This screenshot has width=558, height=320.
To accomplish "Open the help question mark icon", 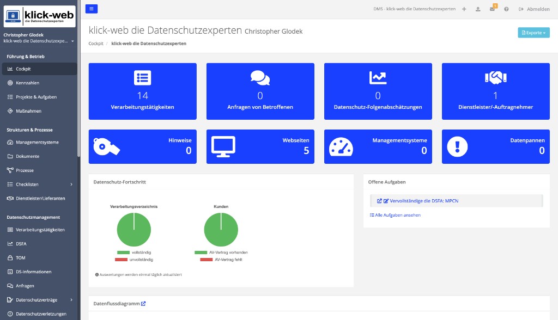I will pos(506,9).
